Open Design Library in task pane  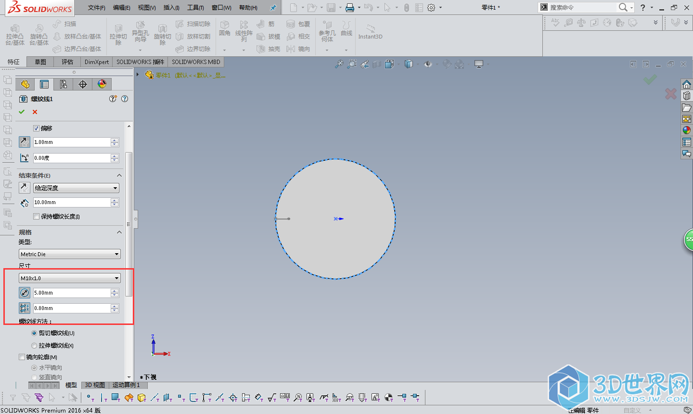pos(687,96)
